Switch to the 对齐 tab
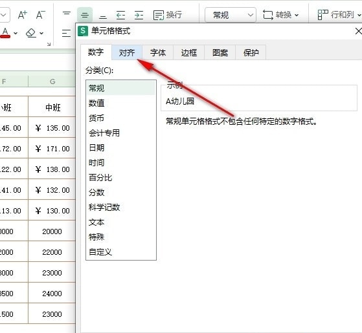Screen dimensions: 362x333 tap(127, 52)
